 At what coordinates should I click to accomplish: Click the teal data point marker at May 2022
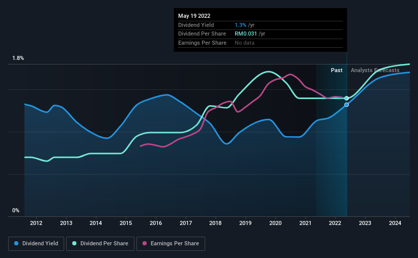(x=347, y=99)
